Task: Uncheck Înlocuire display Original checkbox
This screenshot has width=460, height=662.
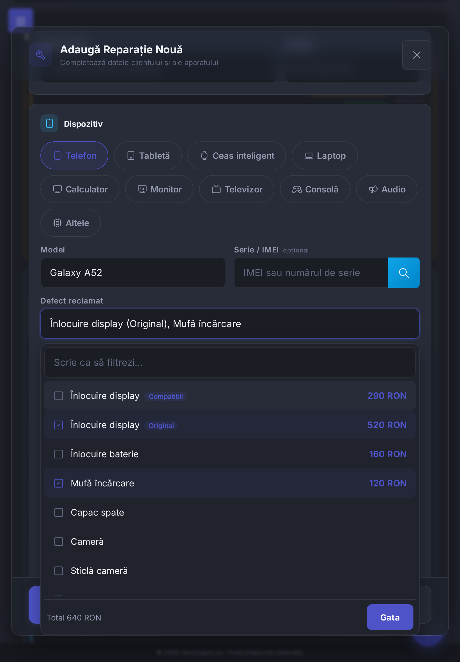Action: click(x=59, y=425)
